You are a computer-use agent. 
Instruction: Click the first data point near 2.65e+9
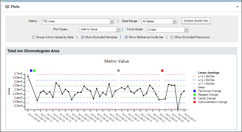click(28, 76)
